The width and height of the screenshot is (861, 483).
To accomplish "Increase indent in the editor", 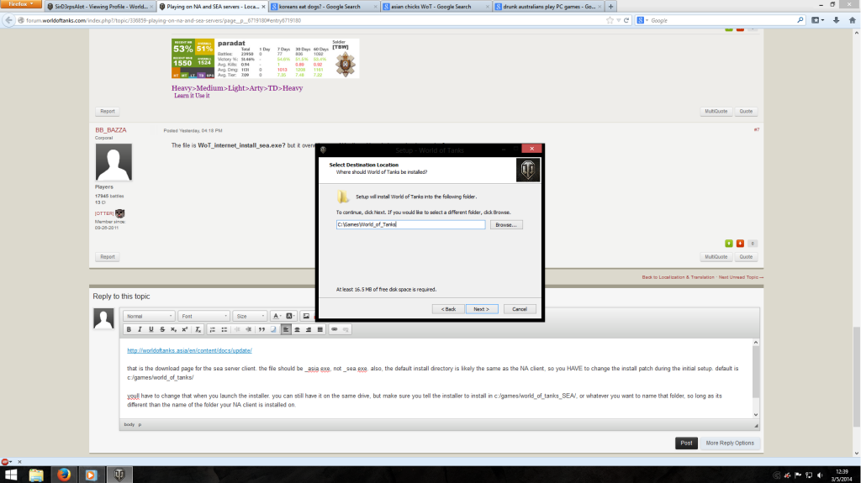I will pyautogui.click(x=248, y=329).
